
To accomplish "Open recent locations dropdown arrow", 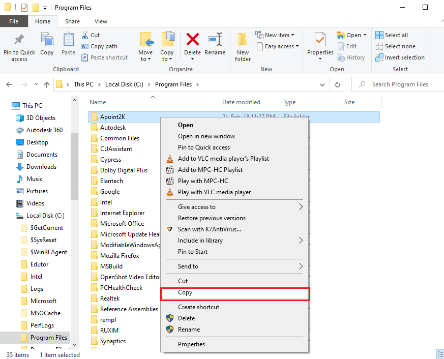I will coord(36,84).
